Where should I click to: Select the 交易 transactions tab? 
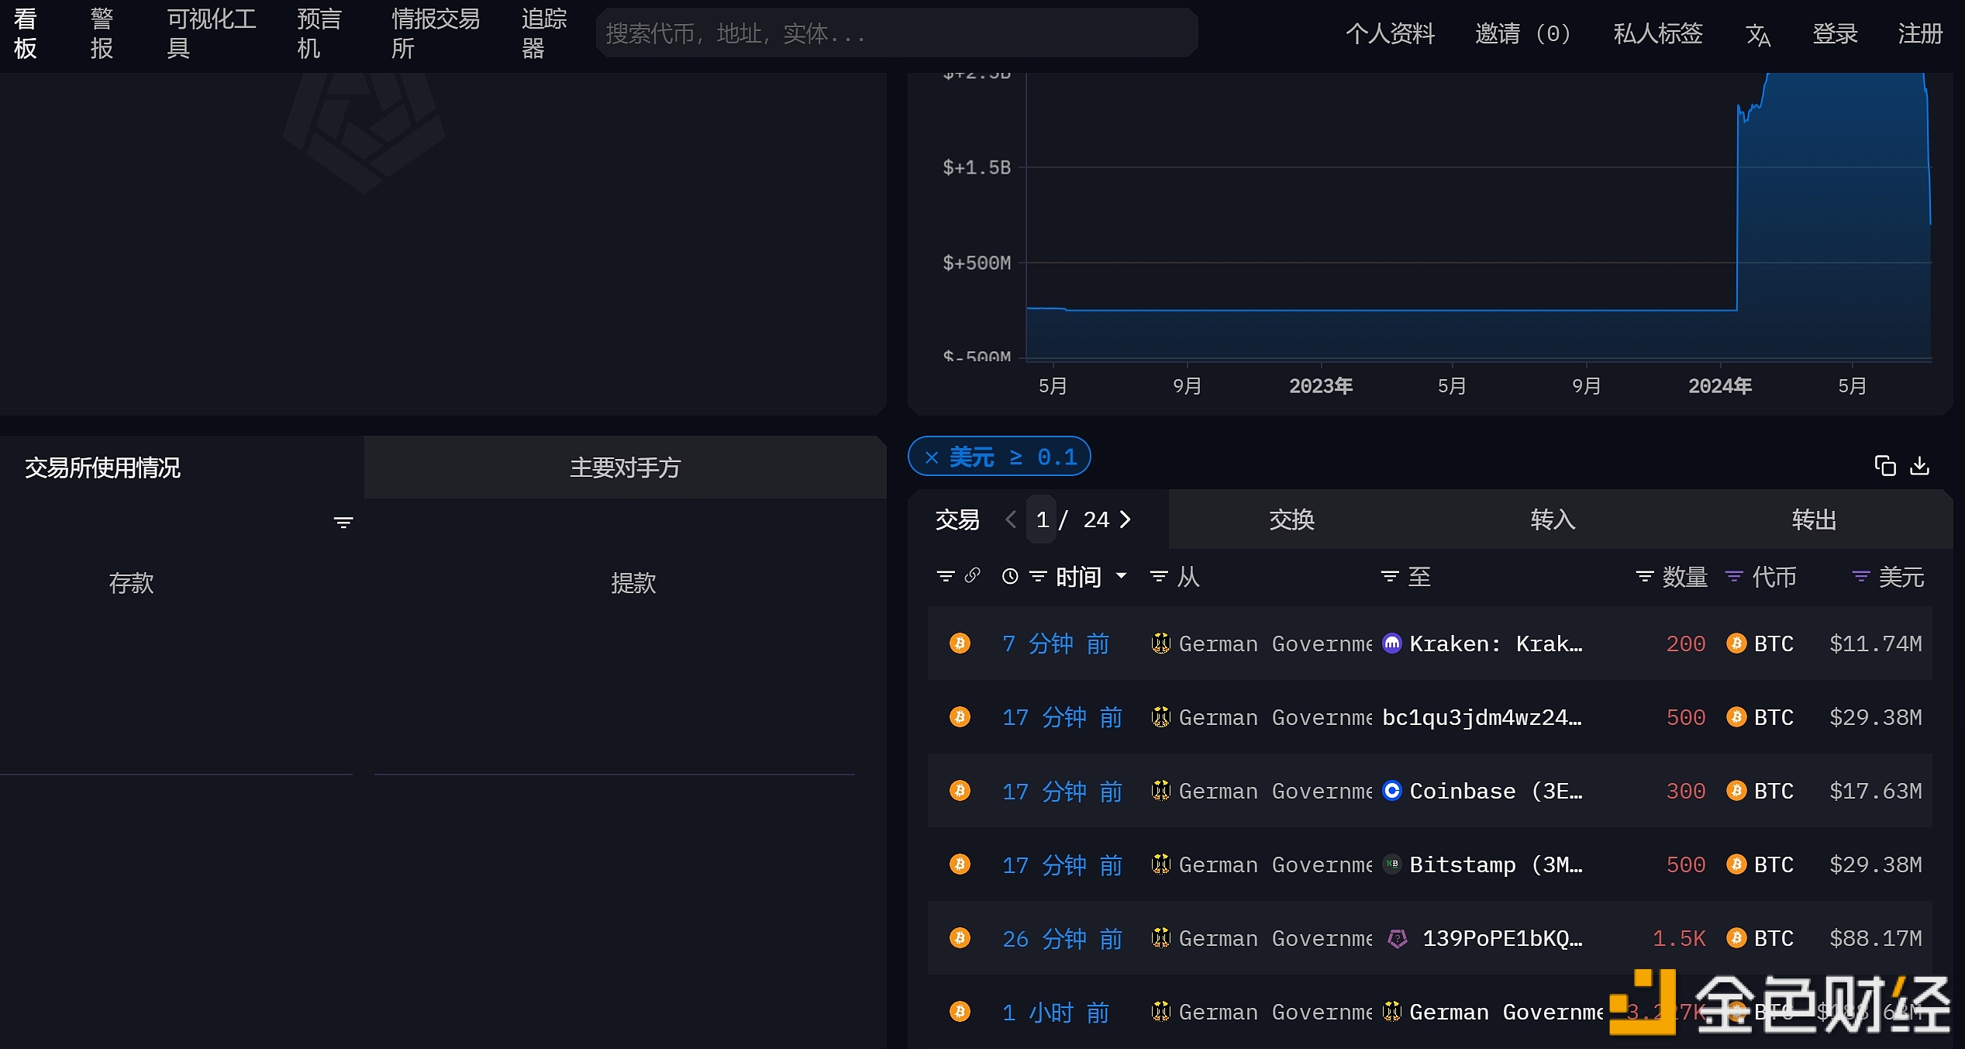coord(957,519)
